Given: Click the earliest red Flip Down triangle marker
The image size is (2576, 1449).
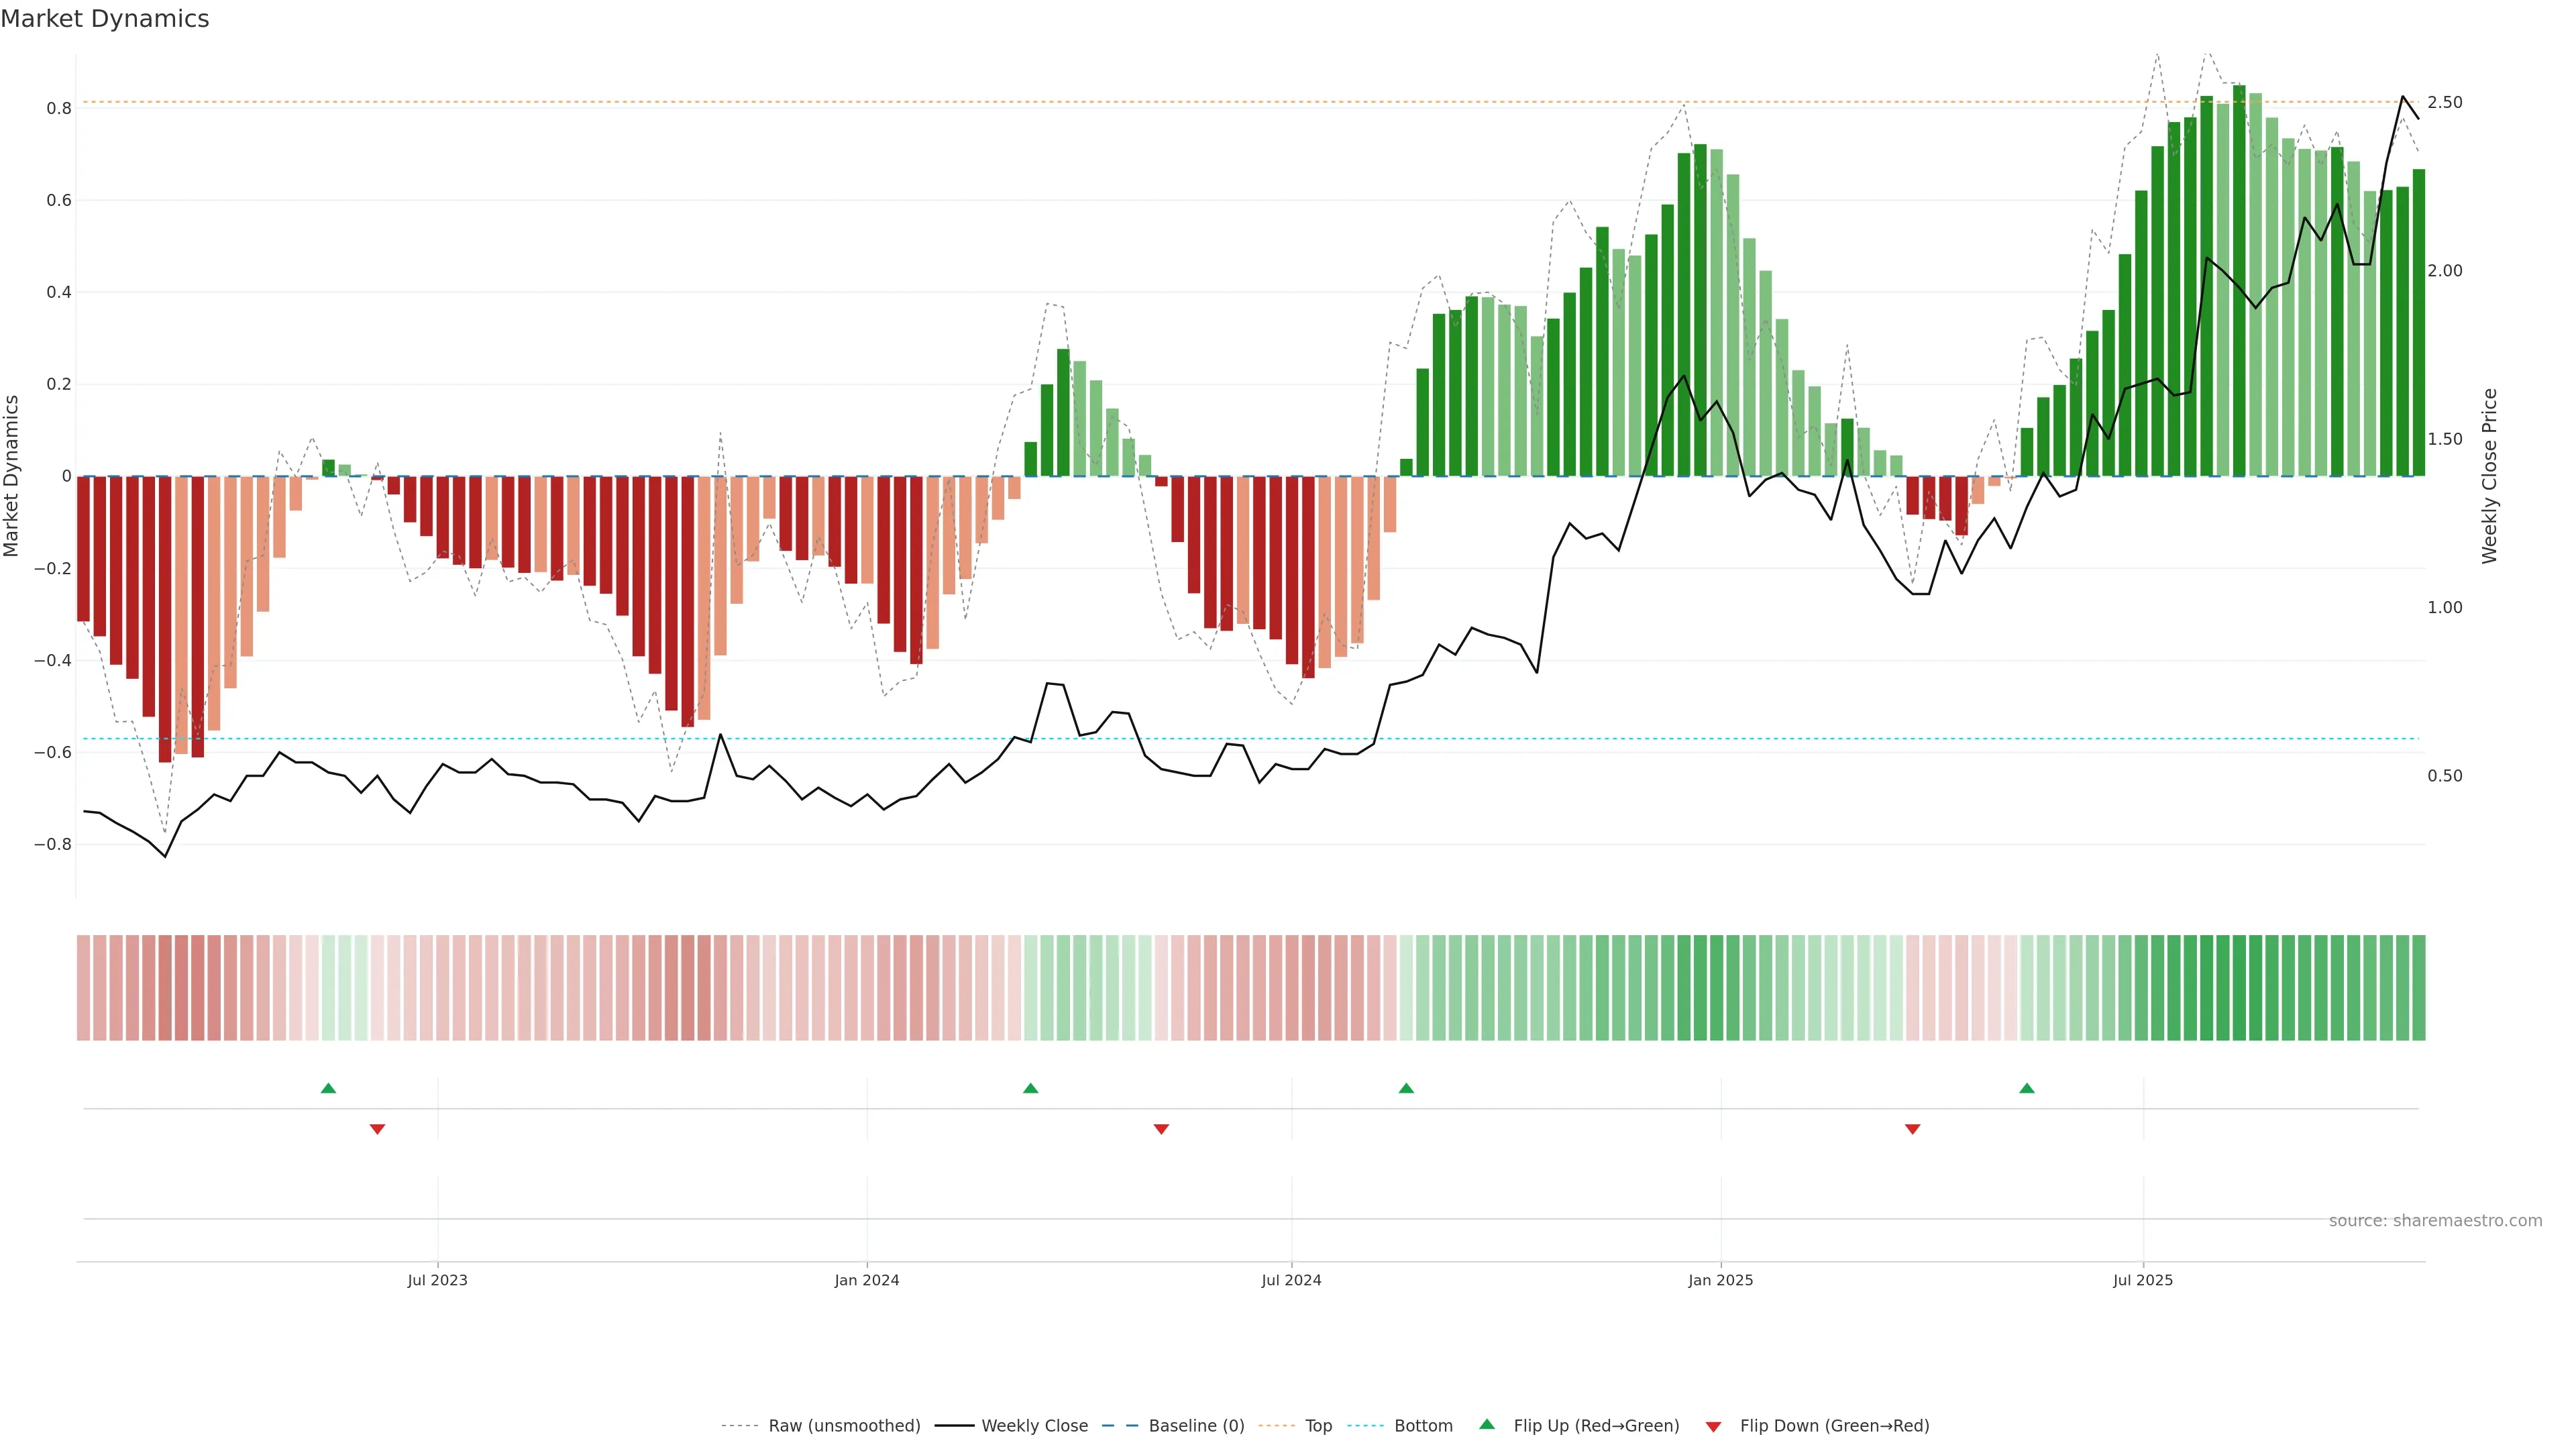Looking at the screenshot, I should tap(377, 1129).
